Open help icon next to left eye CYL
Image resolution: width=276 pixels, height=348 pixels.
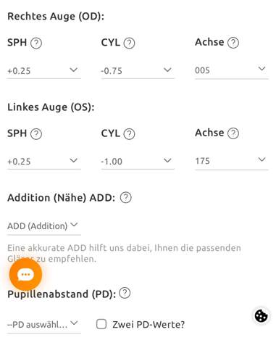[129, 134]
